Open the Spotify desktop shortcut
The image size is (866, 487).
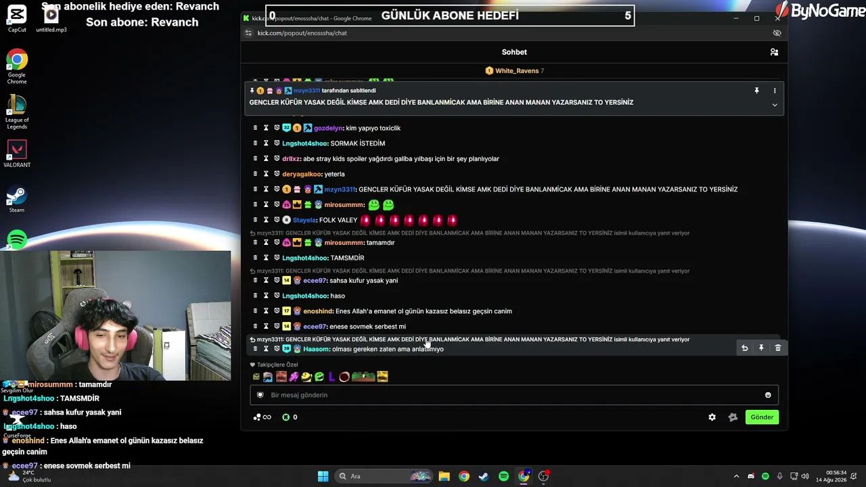(17, 239)
